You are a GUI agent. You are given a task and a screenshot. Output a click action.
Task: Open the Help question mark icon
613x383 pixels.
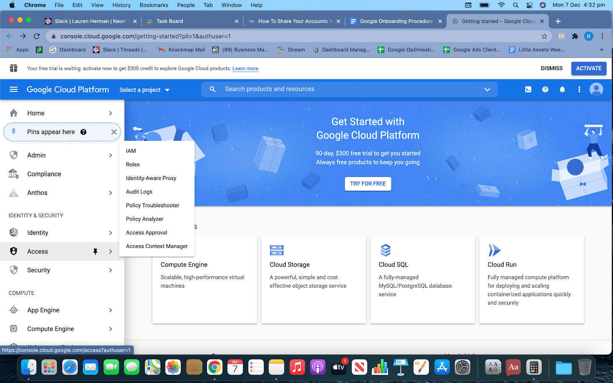tap(545, 90)
